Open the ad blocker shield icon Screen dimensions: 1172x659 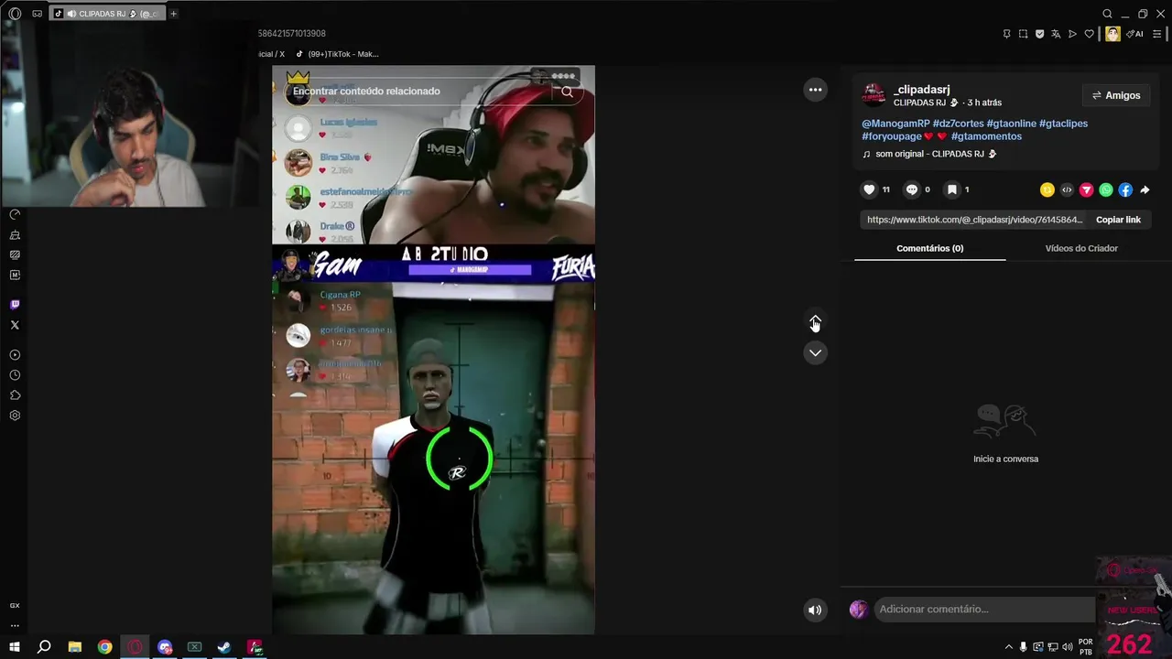click(x=1039, y=34)
